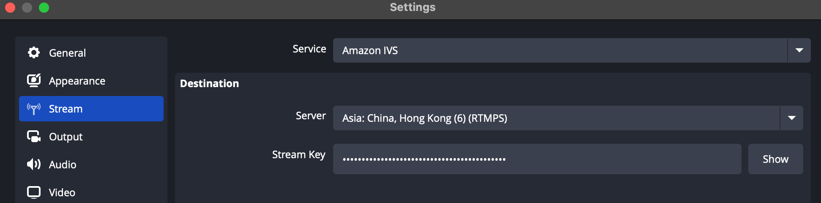The width and height of the screenshot is (821, 203).
Task: Expand the Server dropdown arrow
Action: 791,118
